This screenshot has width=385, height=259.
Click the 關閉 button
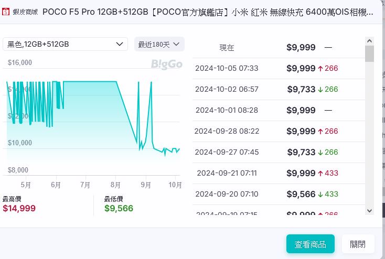(x=358, y=244)
